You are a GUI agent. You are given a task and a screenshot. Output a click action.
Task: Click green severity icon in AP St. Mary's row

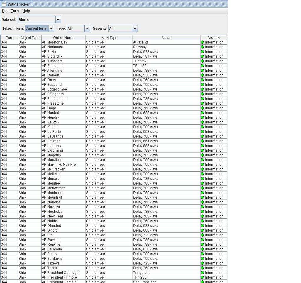pyautogui.click(x=202, y=258)
